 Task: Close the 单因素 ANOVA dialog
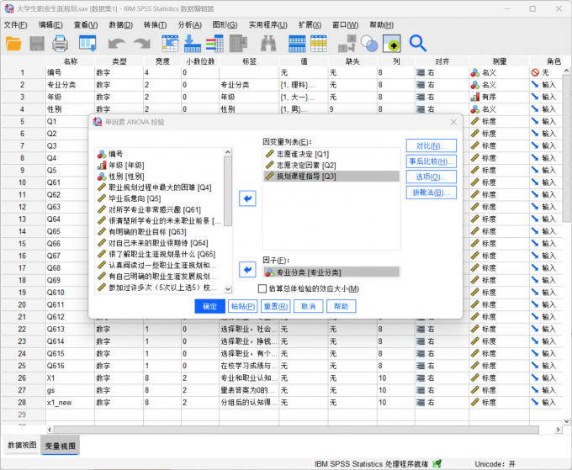pos(453,122)
